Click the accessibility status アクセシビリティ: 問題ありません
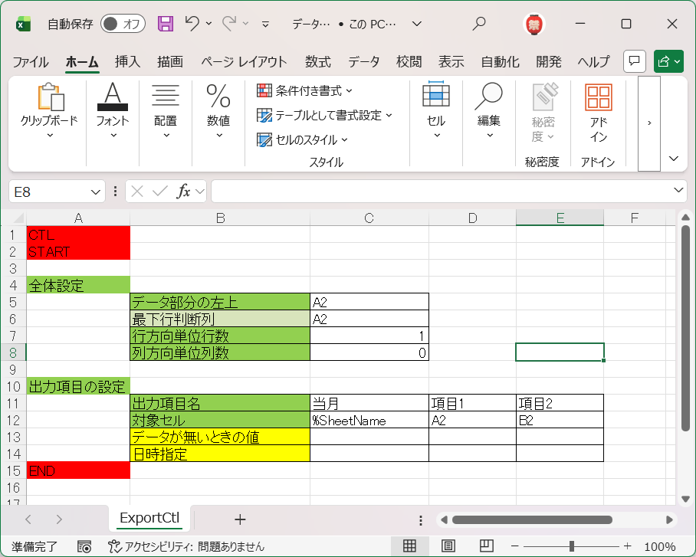Image resolution: width=696 pixels, height=557 pixels. click(186, 546)
